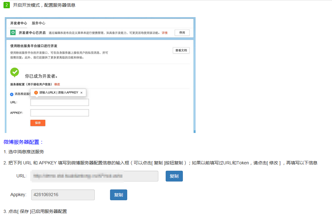Switch to the 开发者中心 tab
This screenshot has width=332, height=218.
tap(18, 23)
